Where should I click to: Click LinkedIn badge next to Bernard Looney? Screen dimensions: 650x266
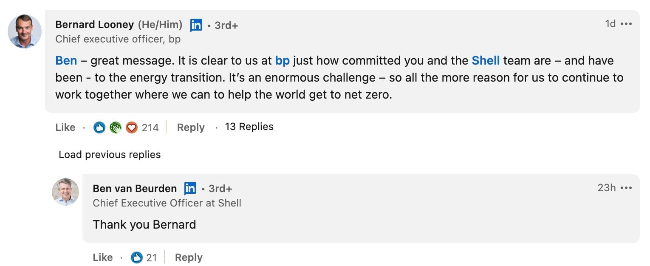pos(196,25)
